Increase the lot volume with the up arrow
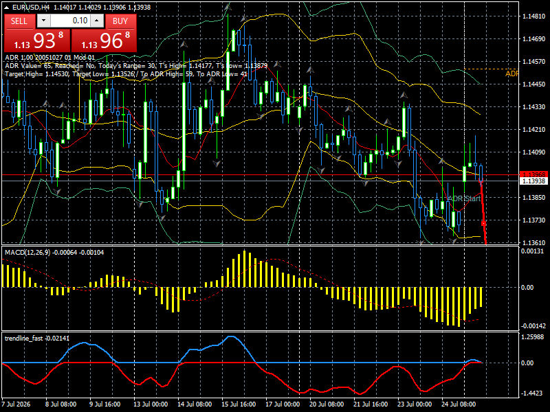This screenshot has height=412, width=550. pyautogui.click(x=97, y=21)
